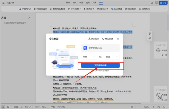Collapse the ribbon toolbar chevron
The height and width of the screenshot is (109, 169).
coord(165,9)
